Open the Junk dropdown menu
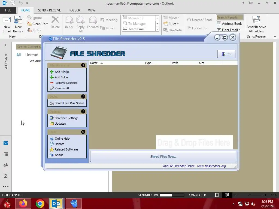This screenshot has width=279, height=209. pos(34,30)
